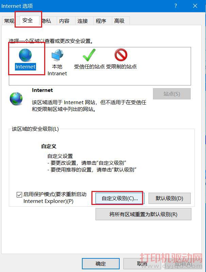
Task: Click 将所有区域重置为默认级别(R) button
Action: click(x=143, y=214)
